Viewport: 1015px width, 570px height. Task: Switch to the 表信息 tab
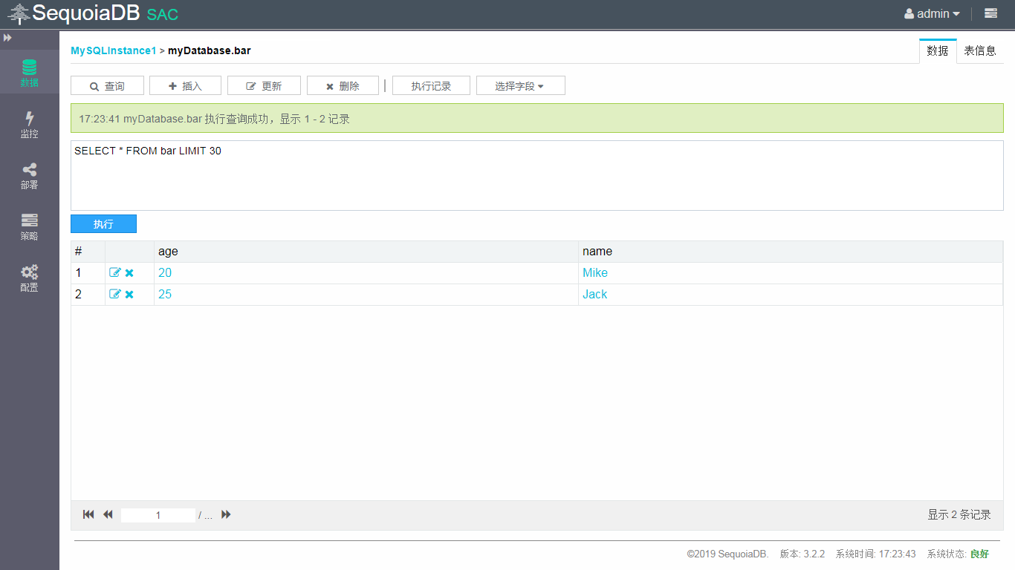979,51
